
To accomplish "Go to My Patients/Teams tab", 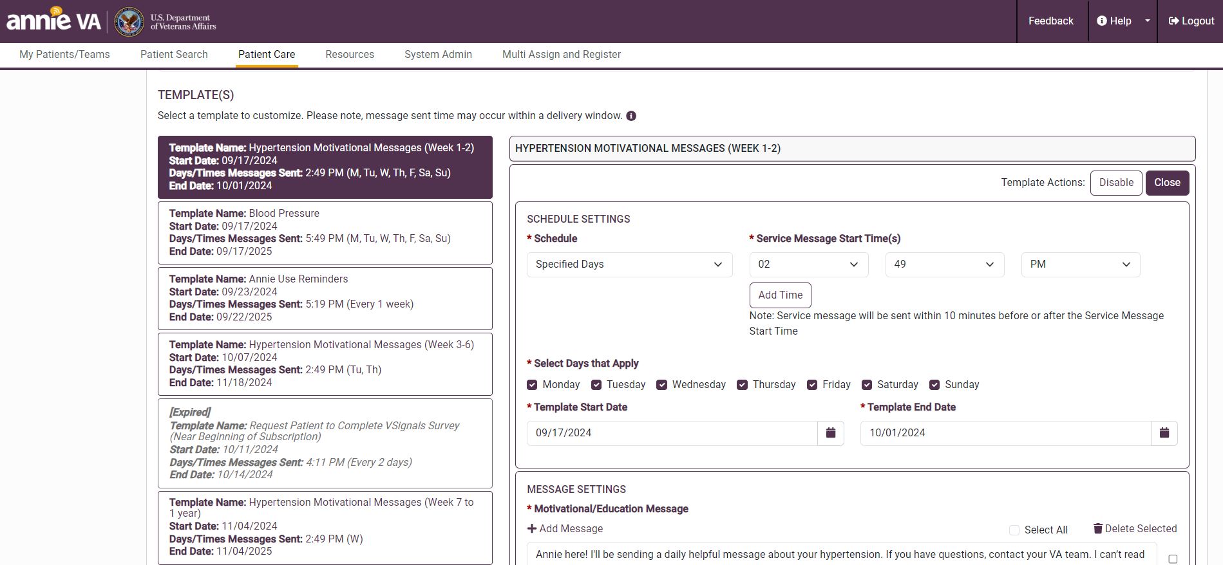I will (x=64, y=55).
